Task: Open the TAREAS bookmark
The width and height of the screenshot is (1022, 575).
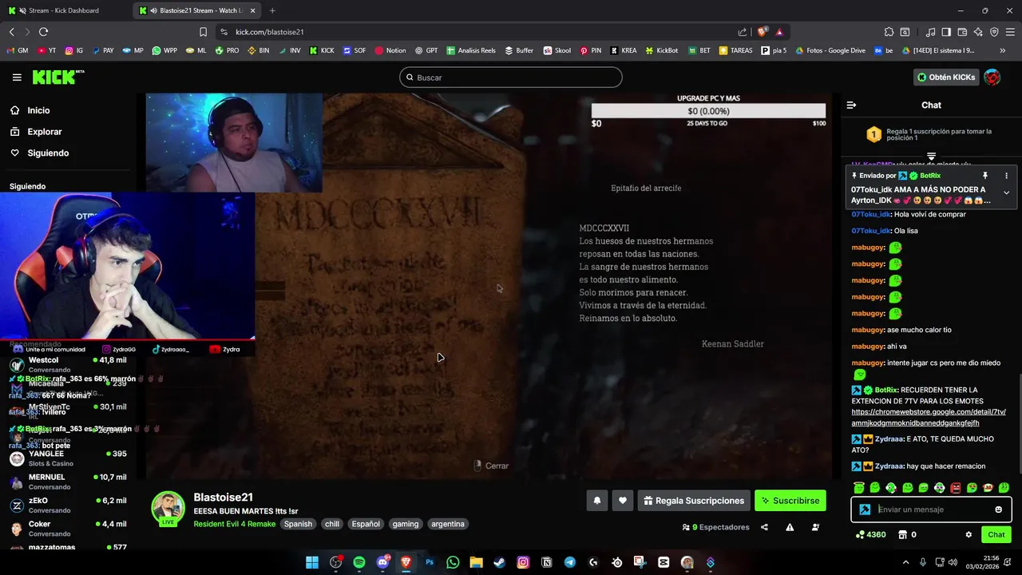Action: pyautogui.click(x=735, y=50)
